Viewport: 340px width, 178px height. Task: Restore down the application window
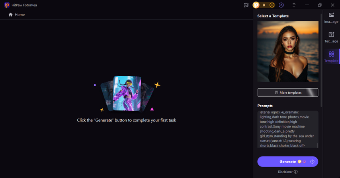pos(320,5)
